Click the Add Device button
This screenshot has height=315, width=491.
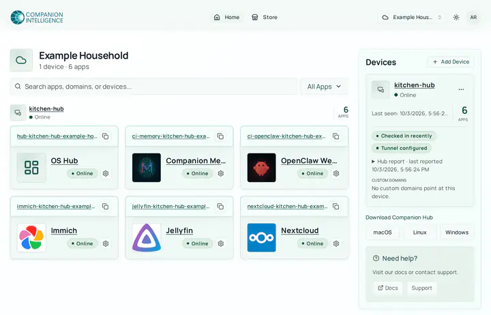pyautogui.click(x=451, y=61)
